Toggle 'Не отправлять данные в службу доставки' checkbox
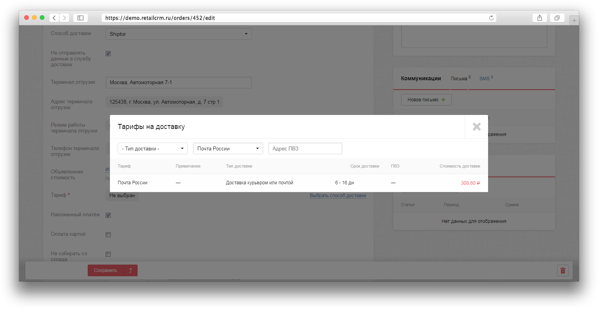 click(108, 54)
